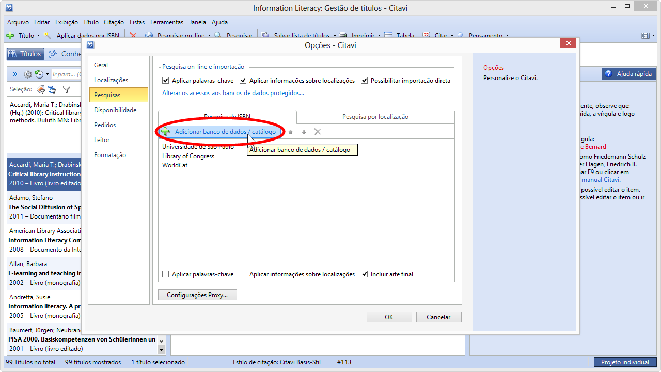This screenshot has height=372, width=661.
Task: Click the move-up arrow icon in database list toolbar
Action: pyautogui.click(x=290, y=132)
